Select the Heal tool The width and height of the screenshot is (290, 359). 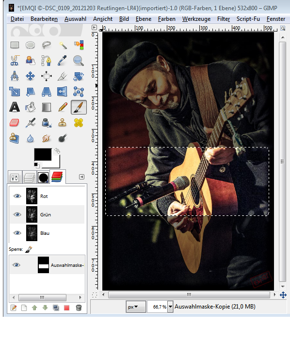coord(78,123)
